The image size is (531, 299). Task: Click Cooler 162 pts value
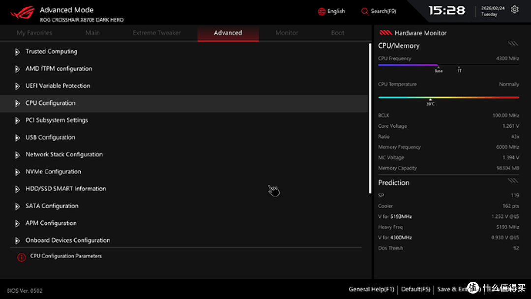click(511, 206)
